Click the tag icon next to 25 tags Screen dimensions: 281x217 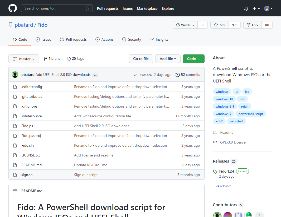(69, 59)
